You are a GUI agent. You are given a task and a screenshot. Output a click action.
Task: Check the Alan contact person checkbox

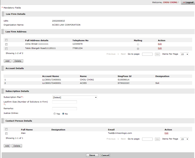click(6, 133)
